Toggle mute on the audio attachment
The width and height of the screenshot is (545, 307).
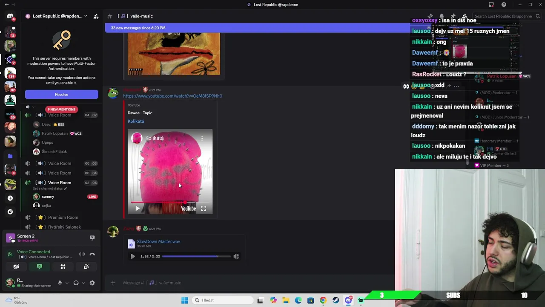click(236, 256)
